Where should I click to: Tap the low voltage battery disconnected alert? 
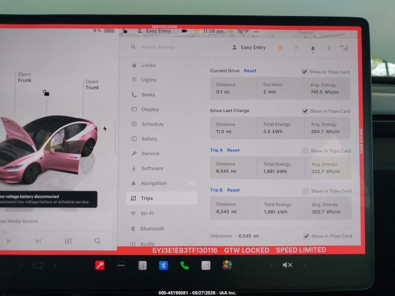click(48, 199)
